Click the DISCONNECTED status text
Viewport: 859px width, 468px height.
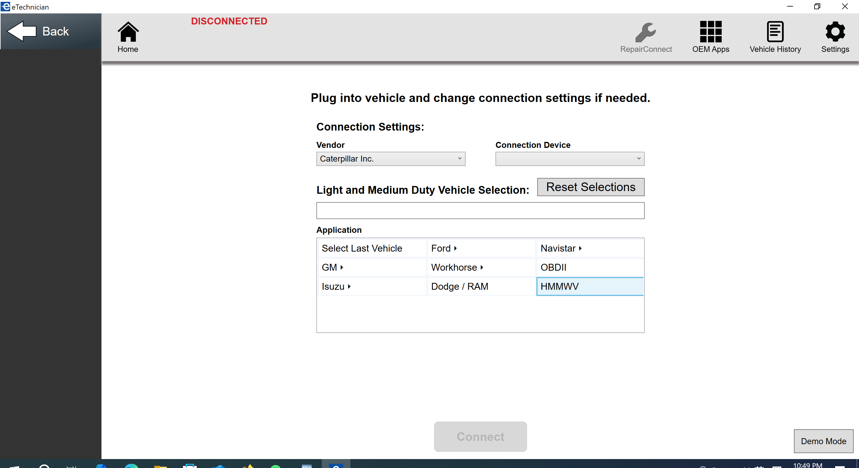[229, 21]
